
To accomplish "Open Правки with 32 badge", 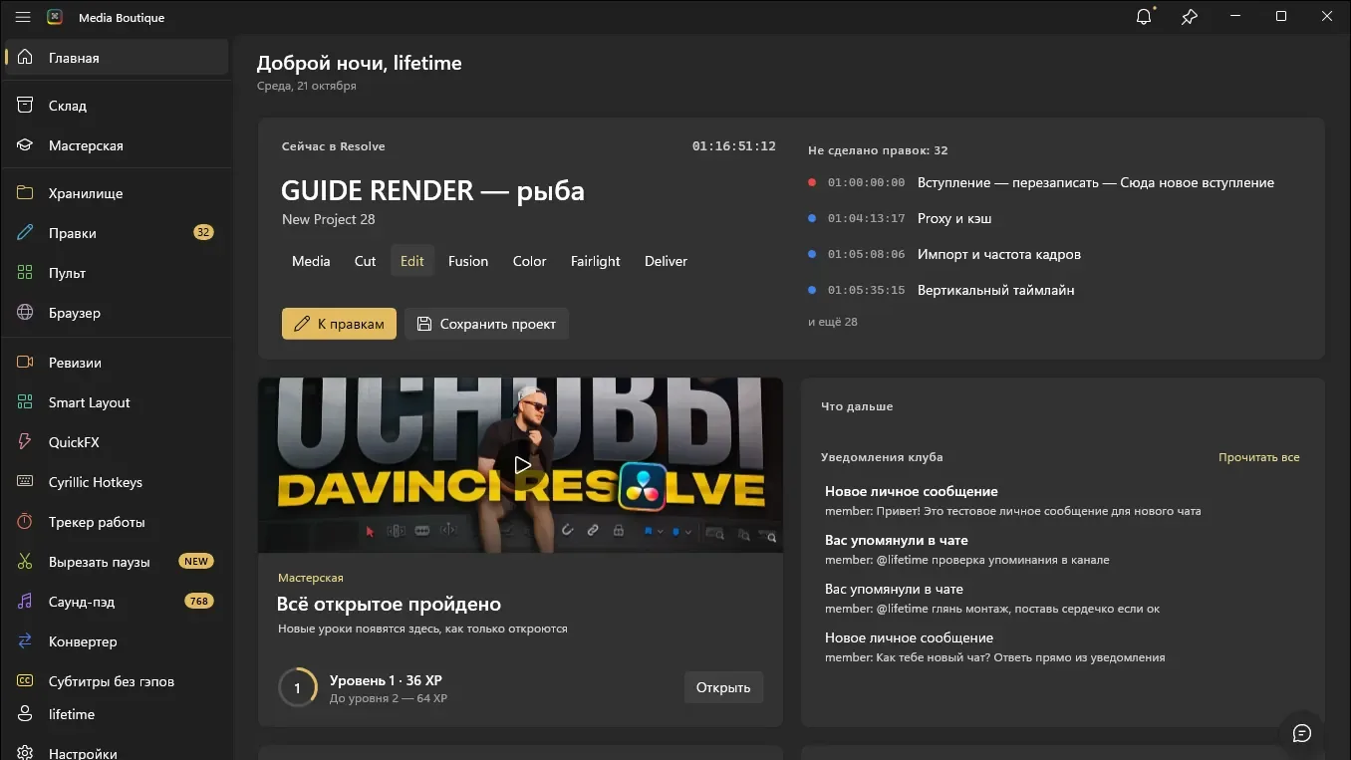I will click(x=117, y=233).
